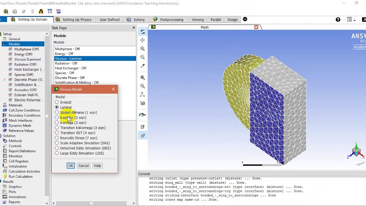
Task: Select Energy - Off in Models list
Action: (x=95, y=54)
